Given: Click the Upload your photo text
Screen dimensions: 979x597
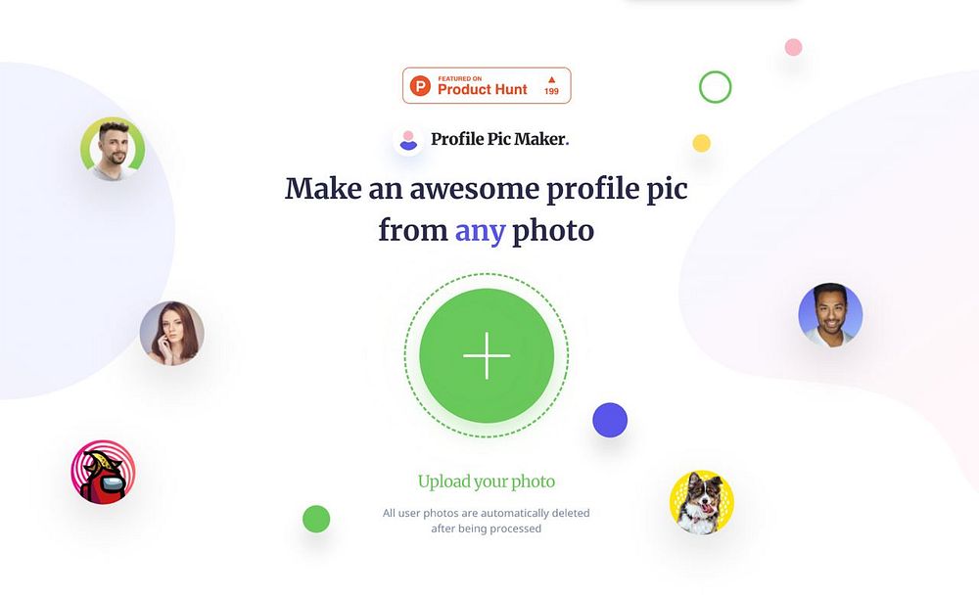Looking at the screenshot, I should pos(487,482).
